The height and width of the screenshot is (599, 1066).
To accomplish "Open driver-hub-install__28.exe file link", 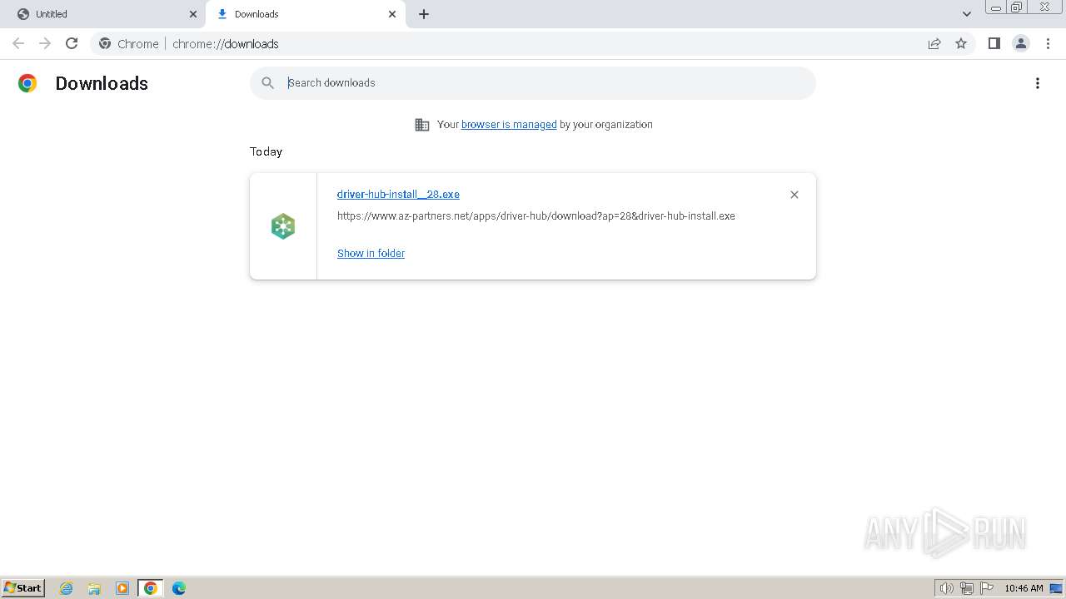I will click(398, 194).
